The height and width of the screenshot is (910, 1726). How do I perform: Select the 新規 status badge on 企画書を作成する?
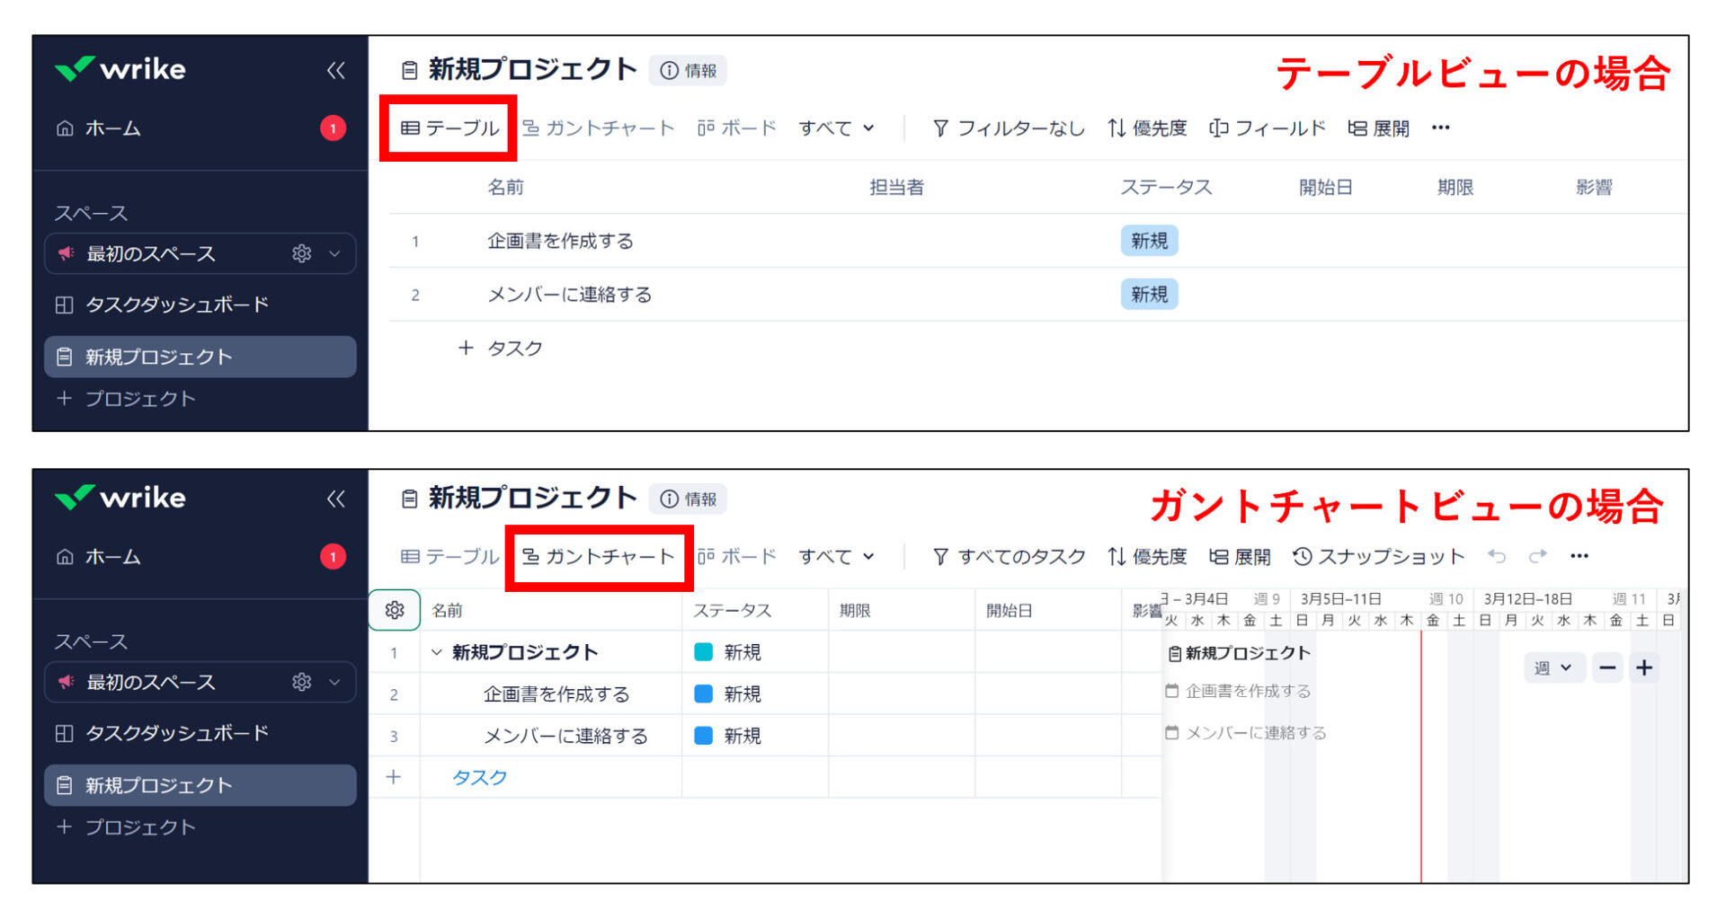[x=1149, y=240]
